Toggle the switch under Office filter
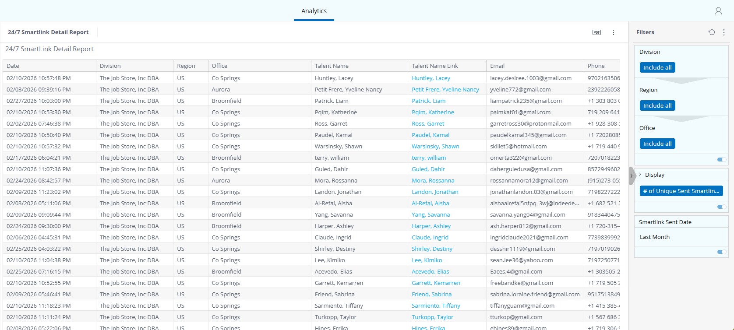 tap(722, 159)
